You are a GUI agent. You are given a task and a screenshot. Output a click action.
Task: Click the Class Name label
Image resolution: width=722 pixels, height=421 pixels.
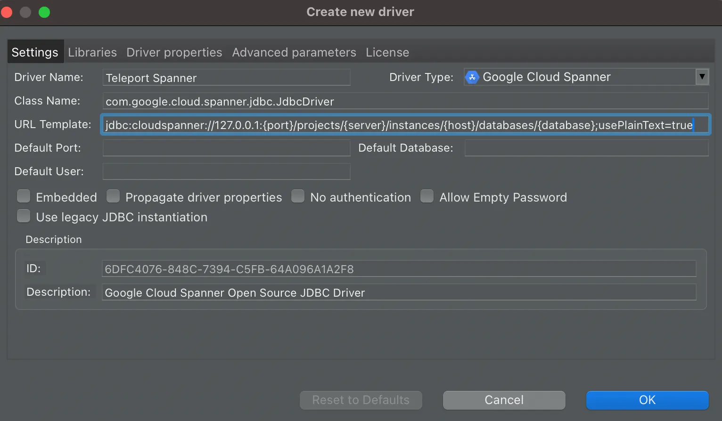[x=47, y=101]
